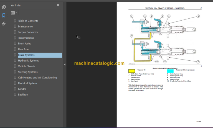The height and width of the screenshot is (128, 213).
Task: Jump to Torque Concertor bookmark
Action: coord(28,32)
